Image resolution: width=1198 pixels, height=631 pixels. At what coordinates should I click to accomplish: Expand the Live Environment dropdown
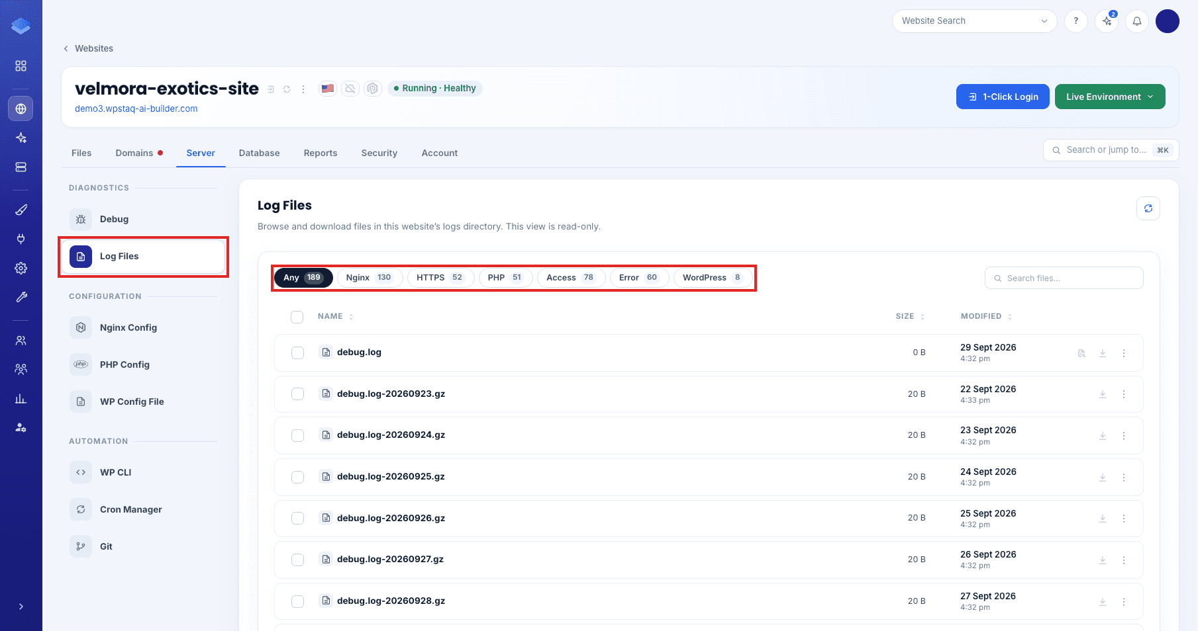tap(1110, 97)
